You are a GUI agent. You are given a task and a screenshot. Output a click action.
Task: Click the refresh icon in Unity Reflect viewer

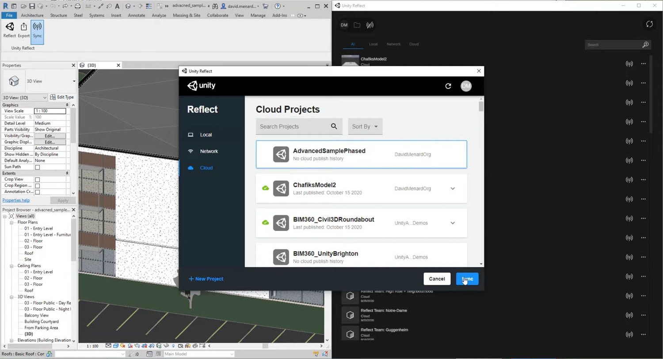pos(649,24)
